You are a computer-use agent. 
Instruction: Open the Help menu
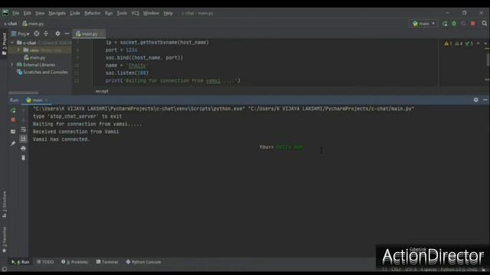coord(168,13)
